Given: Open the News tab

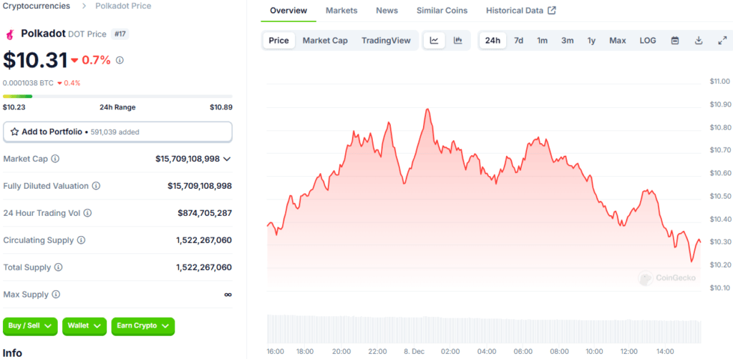Looking at the screenshot, I should [387, 10].
